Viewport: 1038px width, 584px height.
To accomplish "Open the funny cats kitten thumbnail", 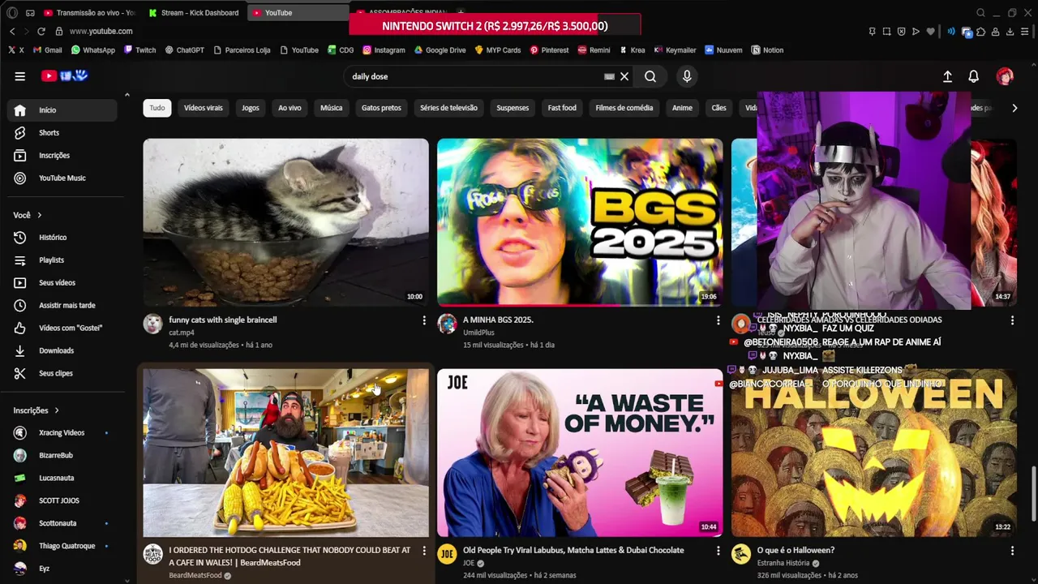I will [x=286, y=222].
